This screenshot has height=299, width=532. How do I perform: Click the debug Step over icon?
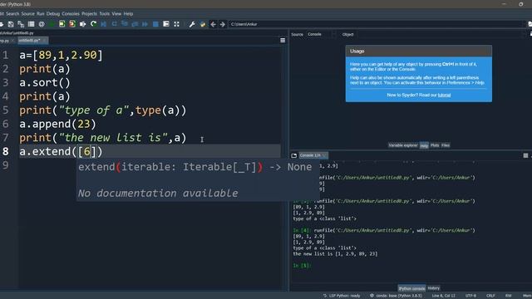coord(115,24)
